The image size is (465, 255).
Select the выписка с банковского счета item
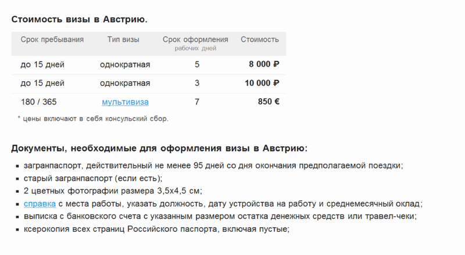click(x=220, y=216)
